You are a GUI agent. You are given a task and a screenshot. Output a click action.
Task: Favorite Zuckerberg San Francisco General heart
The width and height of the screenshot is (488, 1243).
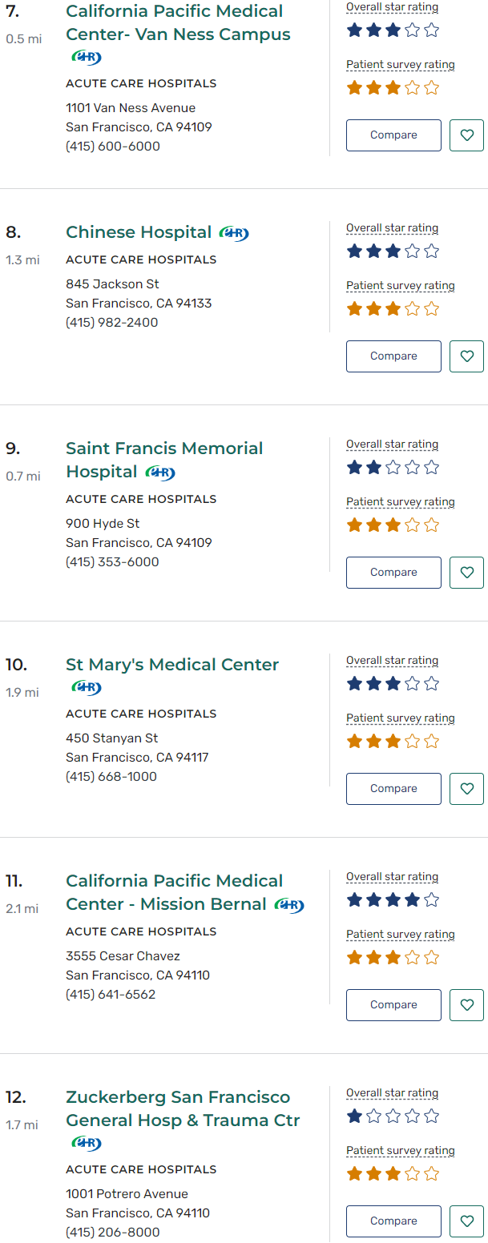466,1221
